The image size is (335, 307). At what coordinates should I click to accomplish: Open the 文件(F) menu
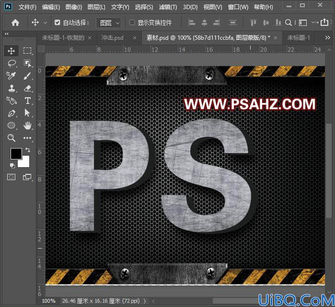[x=27, y=7]
